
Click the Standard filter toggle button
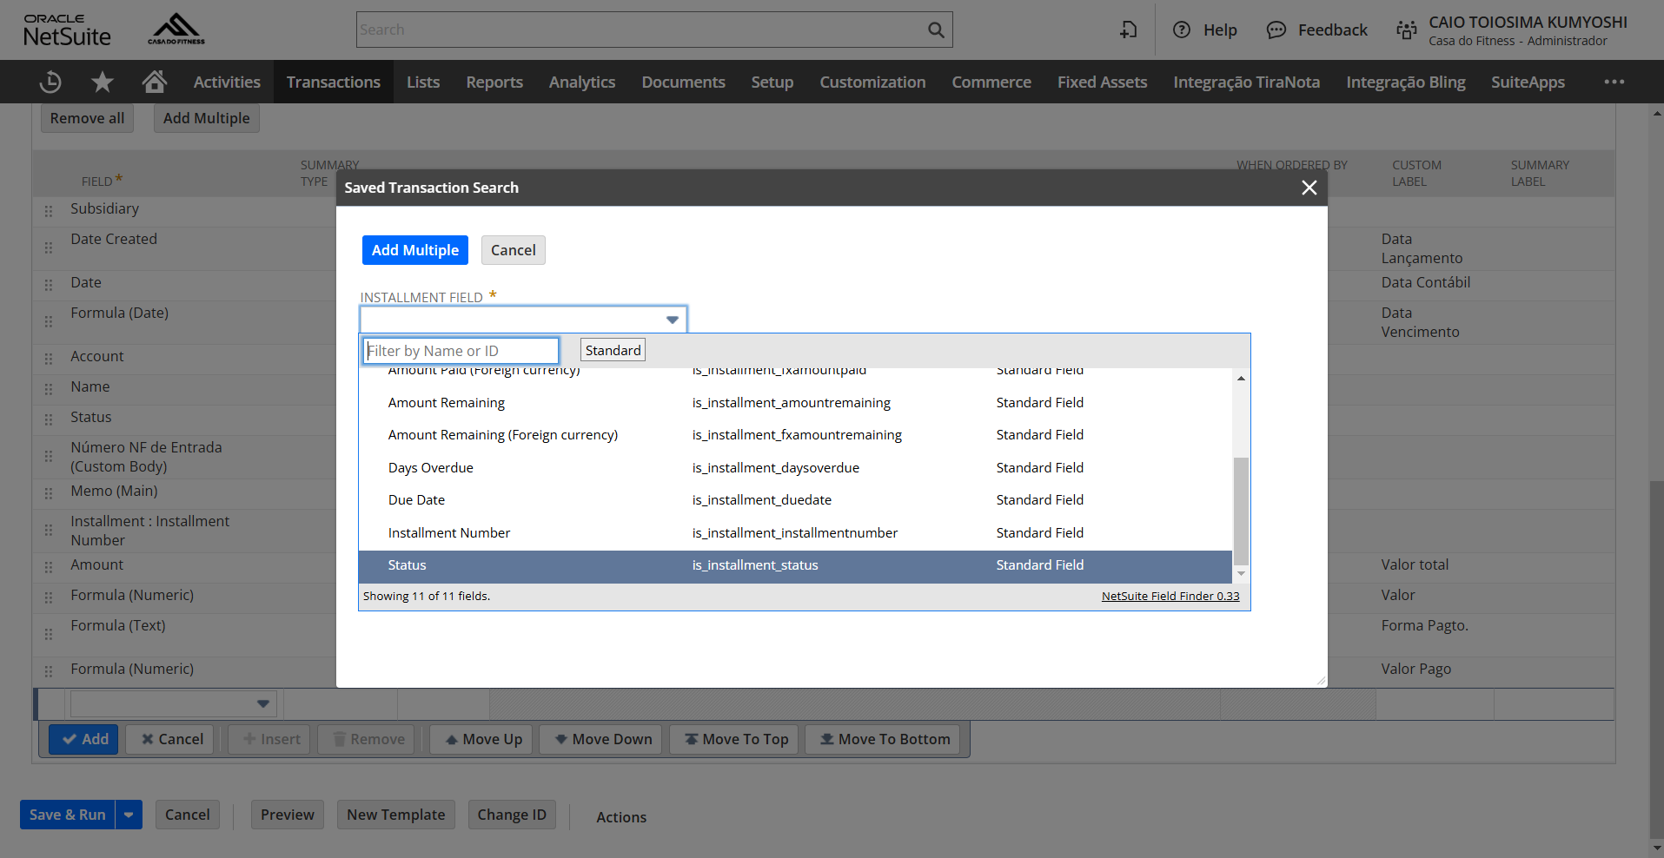tap(612, 349)
